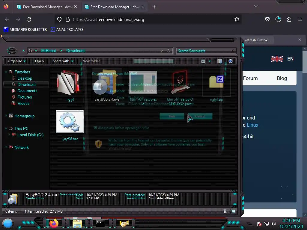Screen dimensions: 307x230
Task: Open the Blog link on the website
Action: (x=282, y=78)
